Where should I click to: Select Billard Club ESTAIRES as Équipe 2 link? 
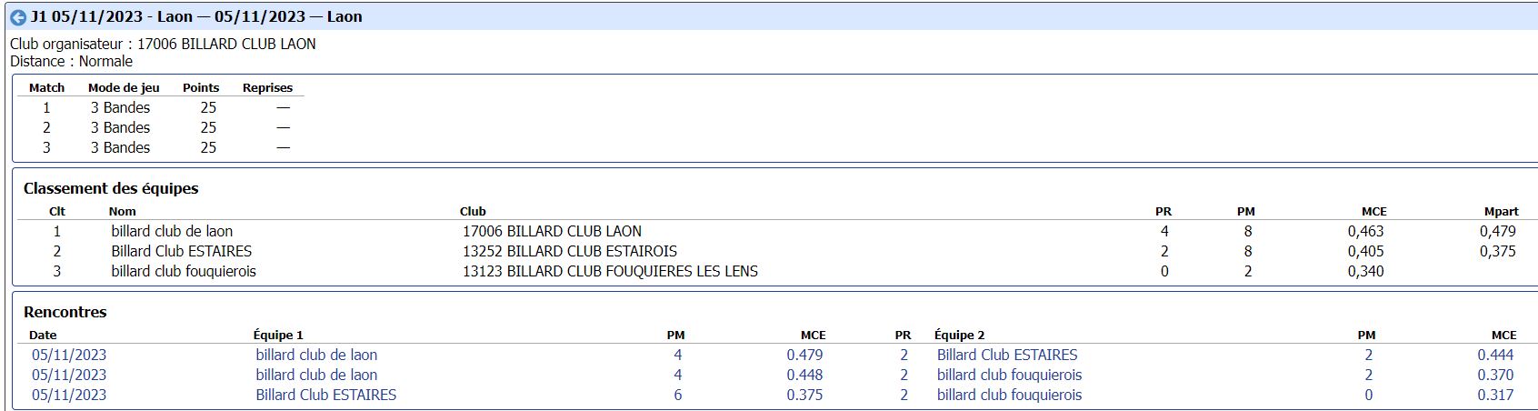1007,356
